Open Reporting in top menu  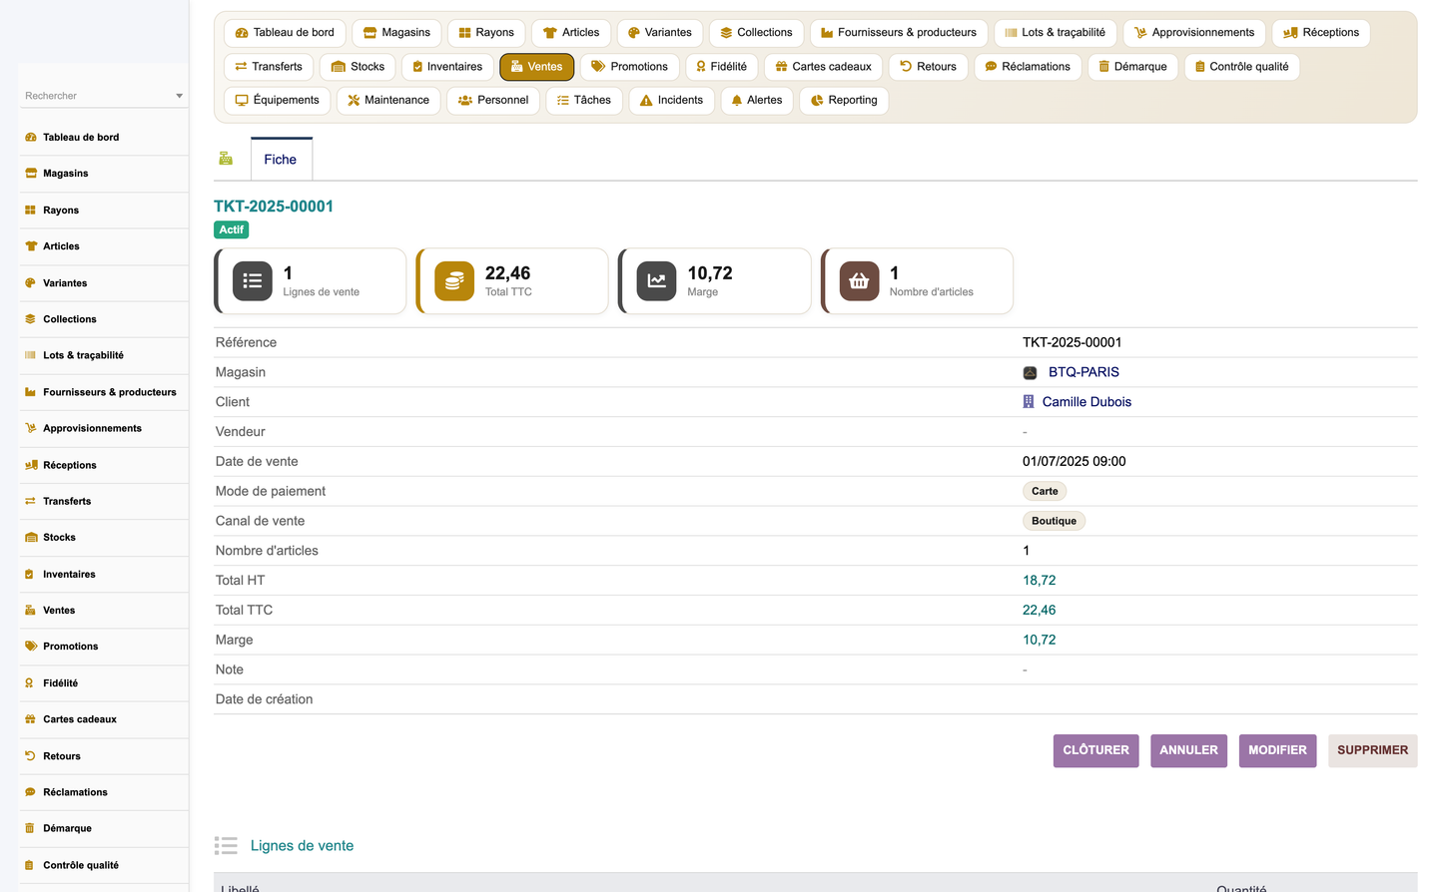[844, 101]
